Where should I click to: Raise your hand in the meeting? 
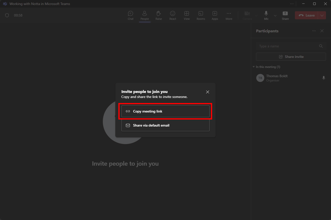159,16
